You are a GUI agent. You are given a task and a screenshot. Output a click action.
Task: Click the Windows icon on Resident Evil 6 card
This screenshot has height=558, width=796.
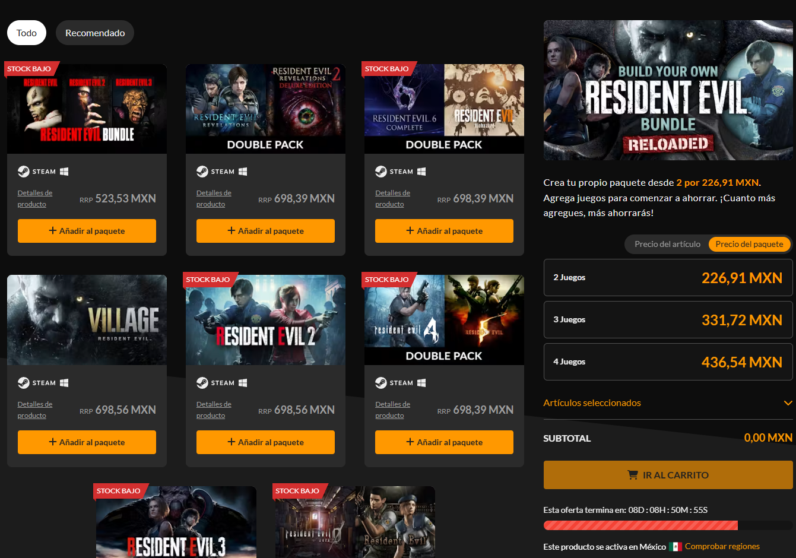click(x=421, y=172)
